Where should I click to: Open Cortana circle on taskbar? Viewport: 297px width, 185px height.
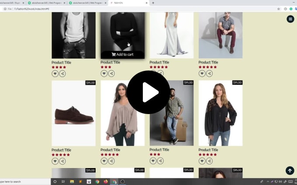[x=55, y=182]
